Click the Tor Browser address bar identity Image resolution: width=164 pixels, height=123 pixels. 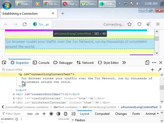tap(41, 24)
